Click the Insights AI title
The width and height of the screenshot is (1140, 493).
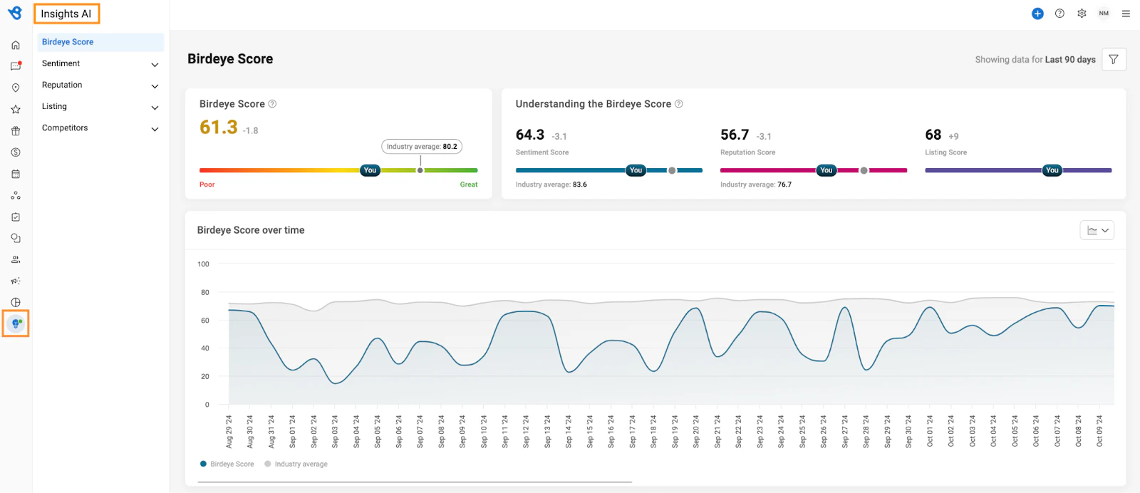(x=66, y=14)
